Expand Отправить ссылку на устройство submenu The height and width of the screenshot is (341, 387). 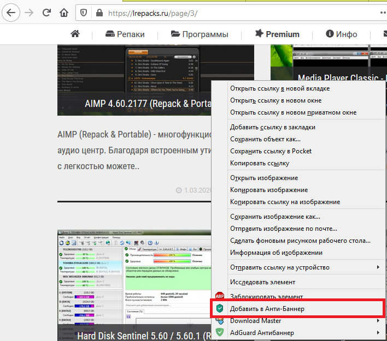(x=306, y=267)
